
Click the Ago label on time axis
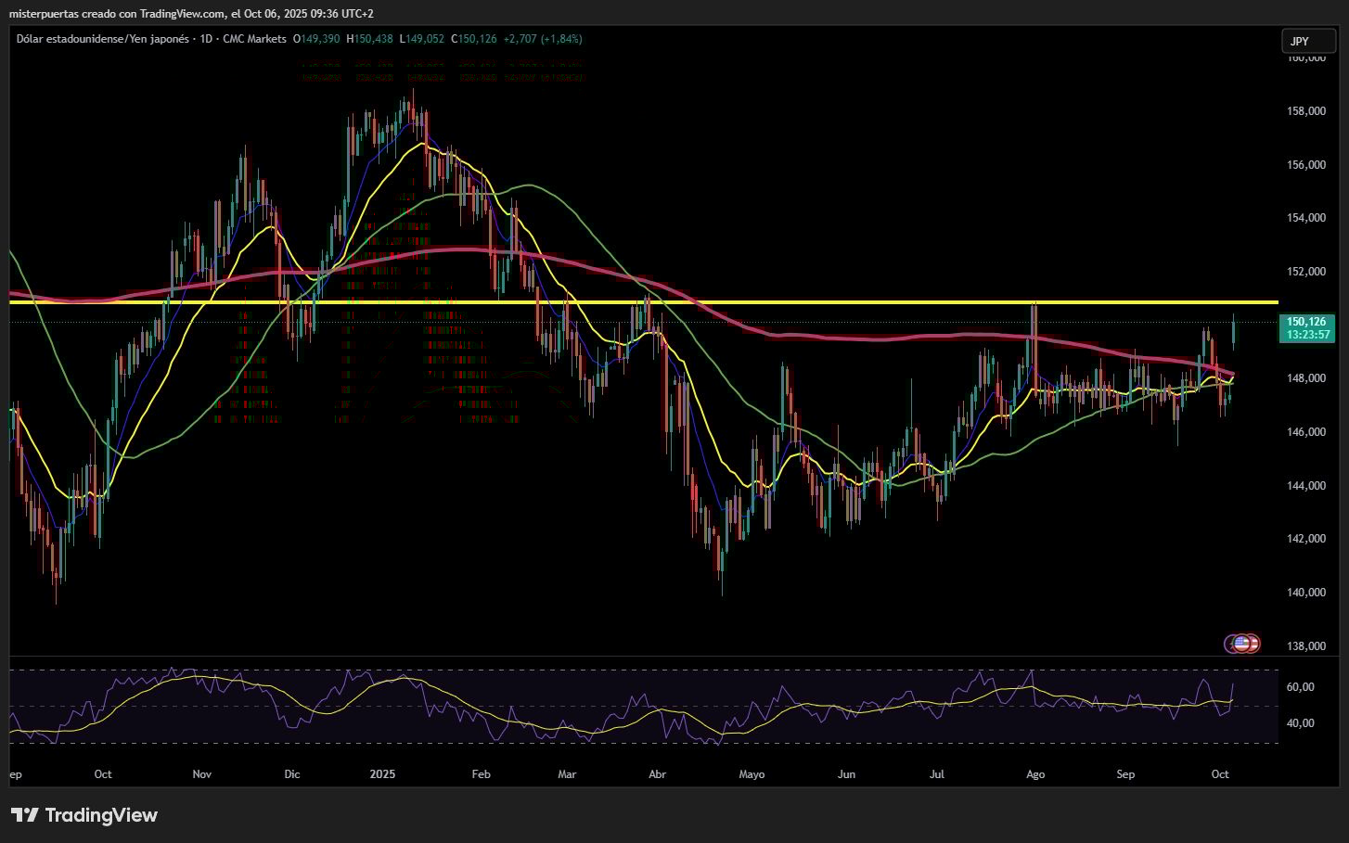pyautogui.click(x=1035, y=774)
